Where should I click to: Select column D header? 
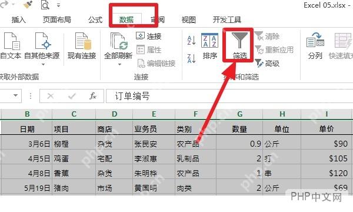click(114, 114)
